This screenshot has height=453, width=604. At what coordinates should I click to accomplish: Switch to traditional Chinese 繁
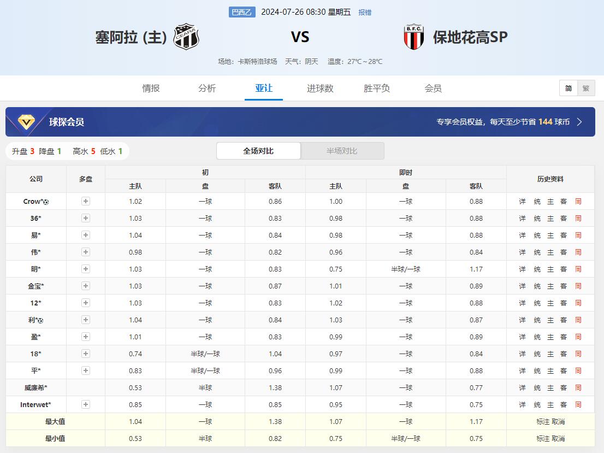(x=585, y=88)
